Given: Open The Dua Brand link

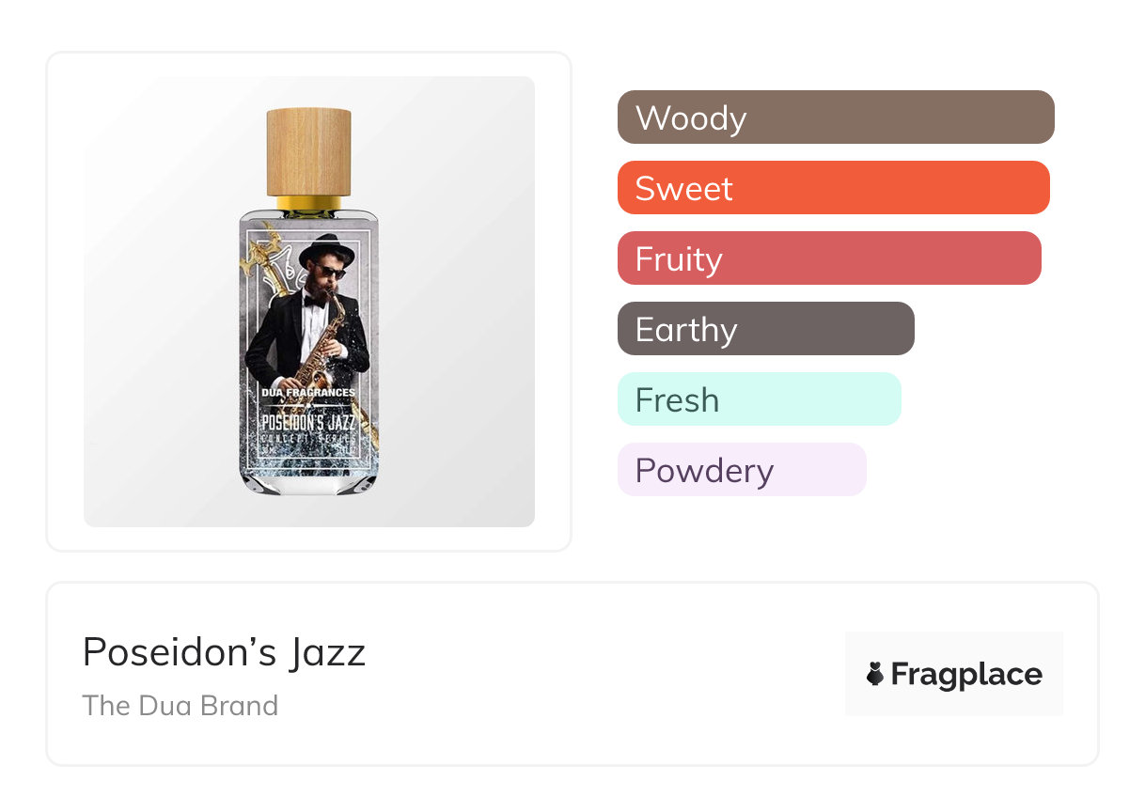Looking at the screenshot, I should point(180,706).
